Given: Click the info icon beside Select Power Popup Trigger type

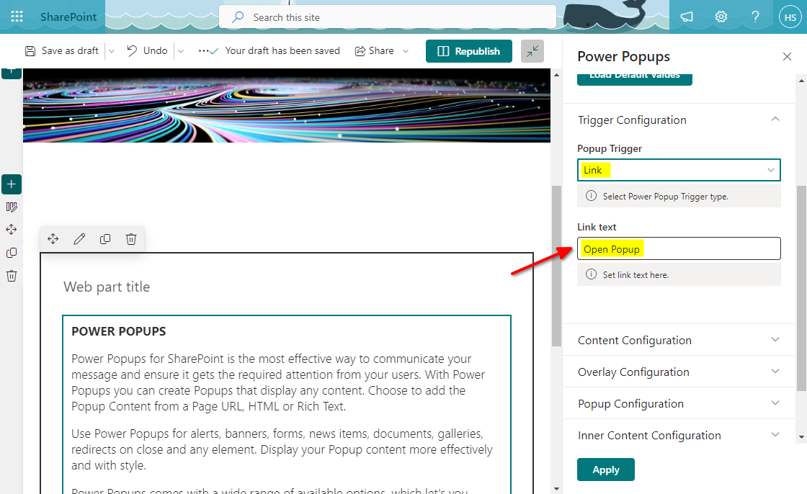Looking at the screenshot, I should pos(592,196).
